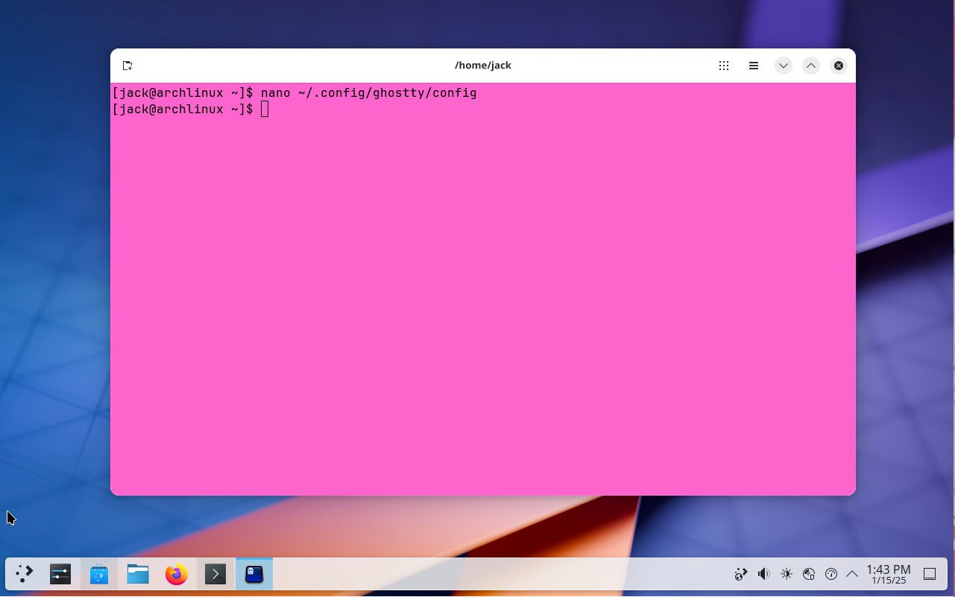Maximize the Ghostty terminal window

tap(811, 66)
